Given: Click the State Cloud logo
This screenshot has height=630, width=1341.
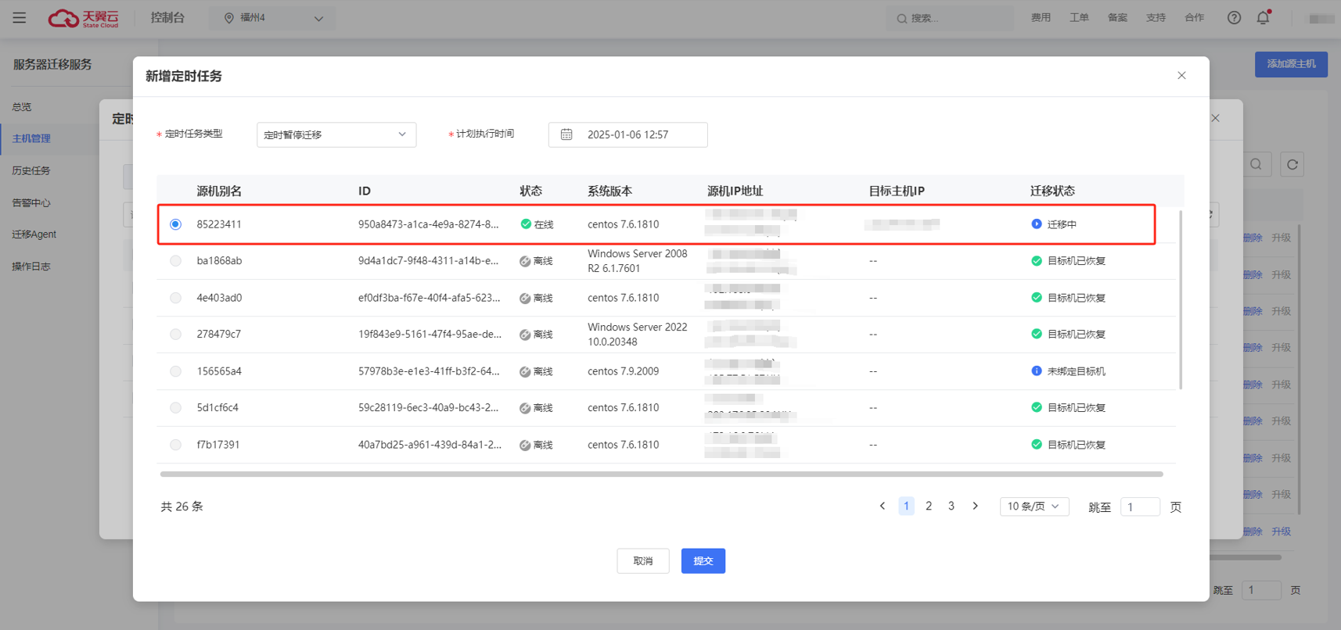Looking at the screenshot, I should click(x=84, y=18).
